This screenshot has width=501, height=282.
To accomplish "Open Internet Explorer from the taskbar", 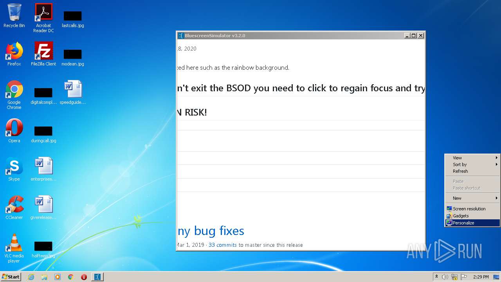I will pyautogui.click(x=31, y=277).
